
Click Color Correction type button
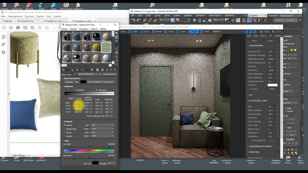[x=110, y=74]
